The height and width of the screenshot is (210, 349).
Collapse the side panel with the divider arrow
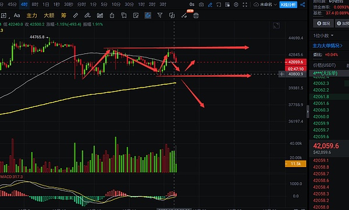(308, 111)
